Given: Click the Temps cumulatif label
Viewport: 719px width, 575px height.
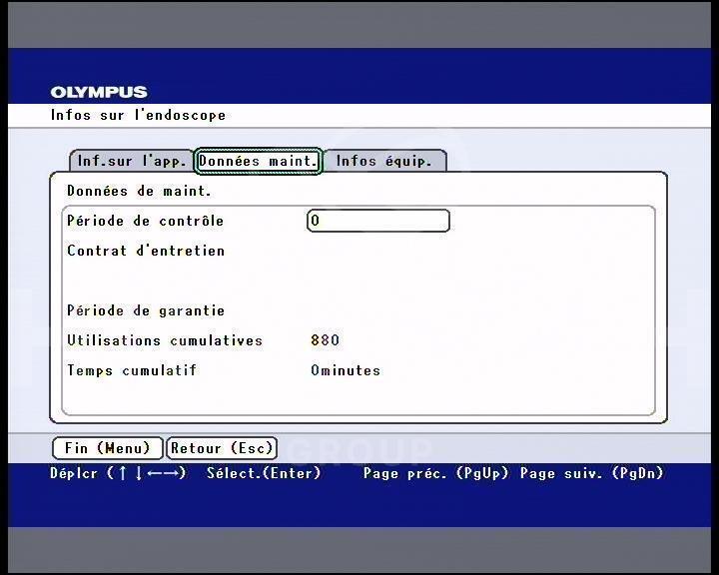Looking at the screenshot, I should (x=132, y=370).
